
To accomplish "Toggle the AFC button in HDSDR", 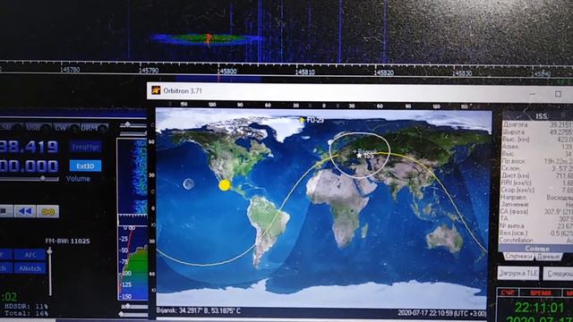I will [30, 254].
